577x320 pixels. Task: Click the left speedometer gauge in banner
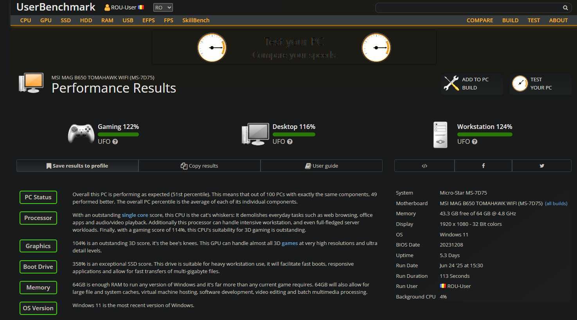click(212, 48)
